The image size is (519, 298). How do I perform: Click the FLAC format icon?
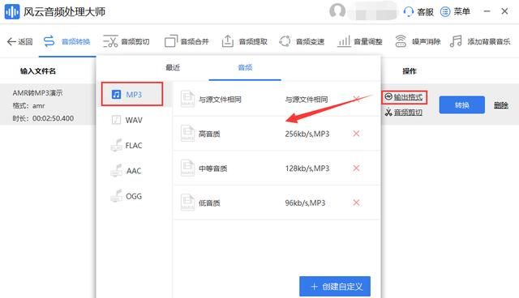click(x=116, y=145)
